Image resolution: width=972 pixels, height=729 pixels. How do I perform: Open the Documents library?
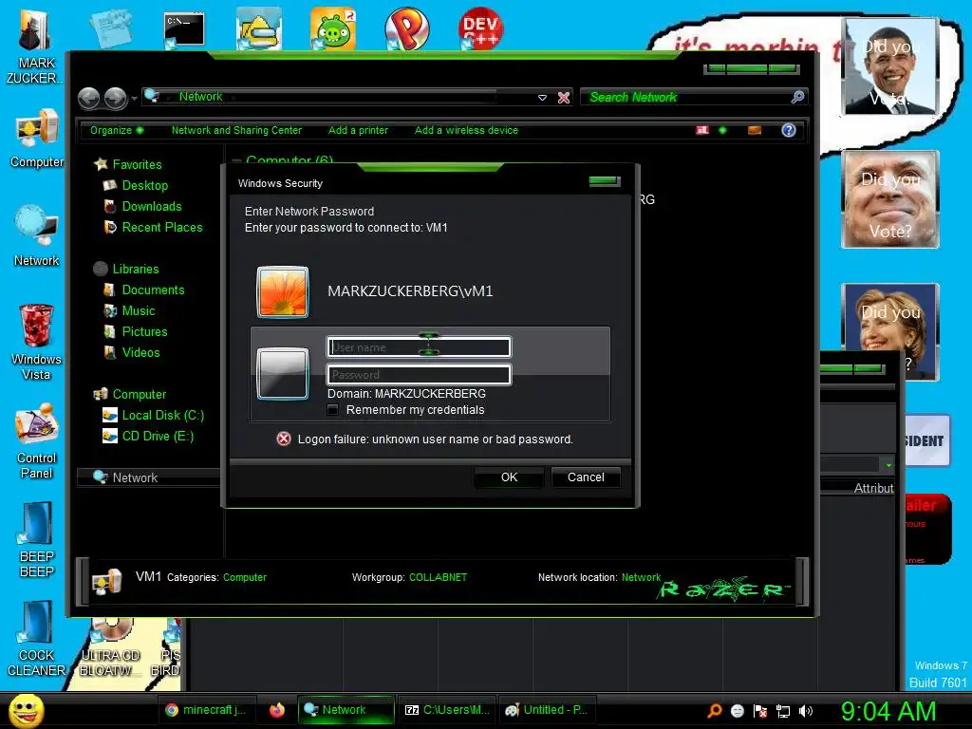(x=153, y=290)
